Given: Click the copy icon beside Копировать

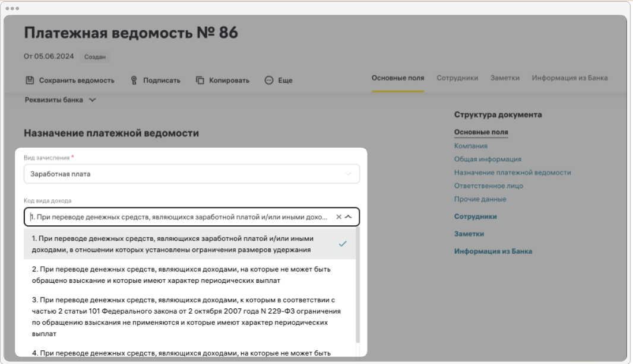Looking at the screenshot, I should click(200, 80).
